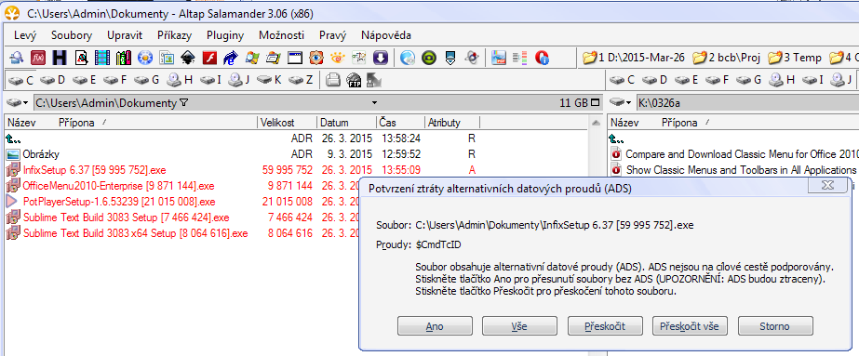Click the Inkscape black diamond icon

point(188,58)
